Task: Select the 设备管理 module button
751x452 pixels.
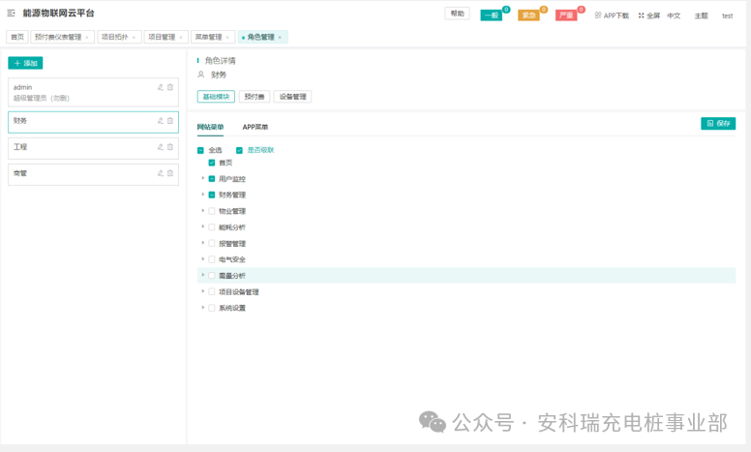Action: click(x=292, y=97)
